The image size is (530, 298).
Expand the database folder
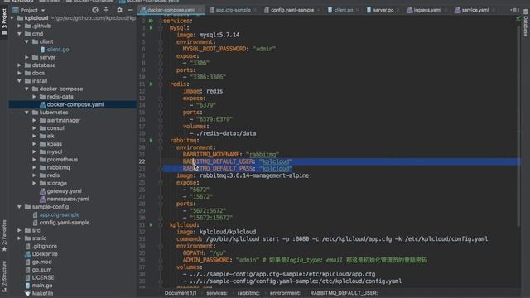click(x=19, y=65)
